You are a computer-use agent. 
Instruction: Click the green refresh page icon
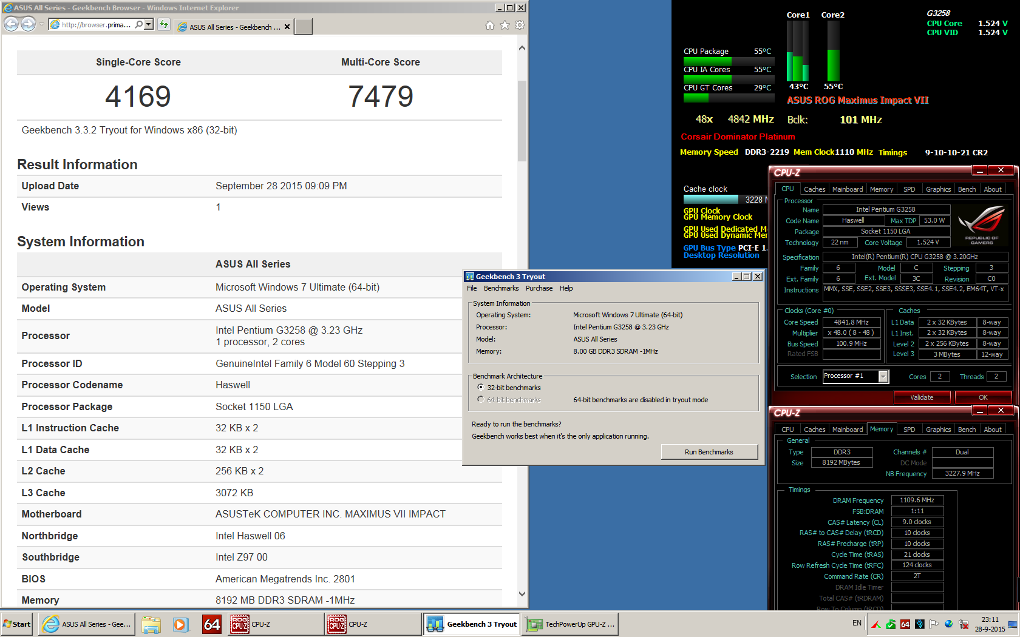(164, 25)
